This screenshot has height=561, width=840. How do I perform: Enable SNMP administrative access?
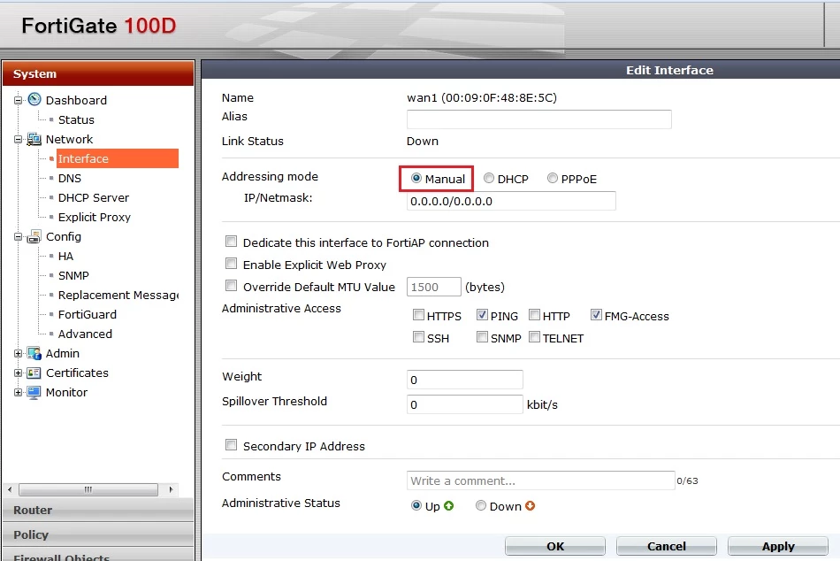click(x=482, y=337)
